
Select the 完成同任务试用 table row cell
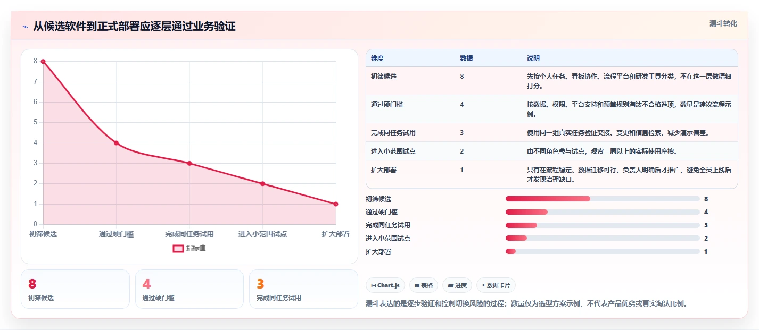(x=393, y=132)
